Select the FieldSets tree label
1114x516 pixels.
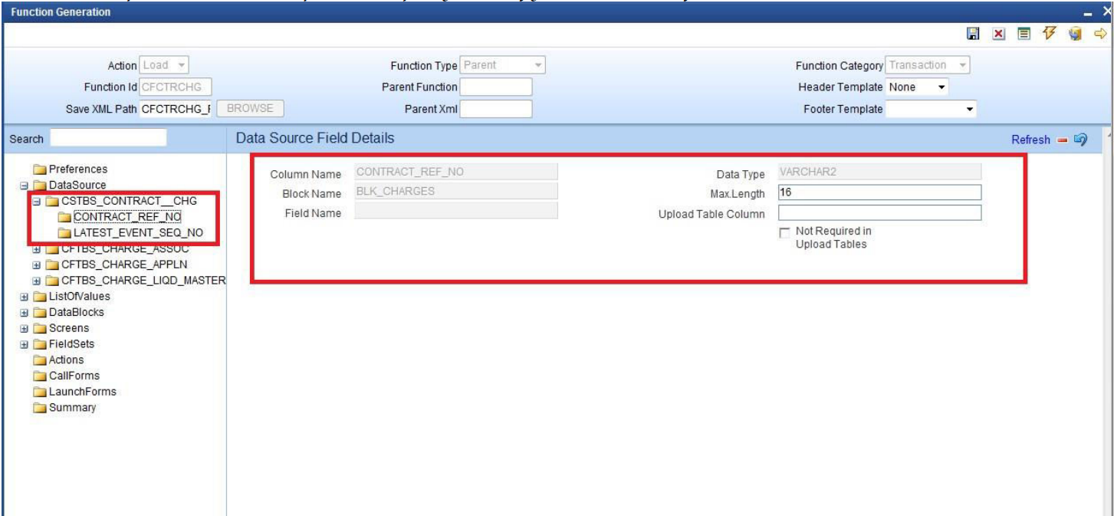click(71, 345)
